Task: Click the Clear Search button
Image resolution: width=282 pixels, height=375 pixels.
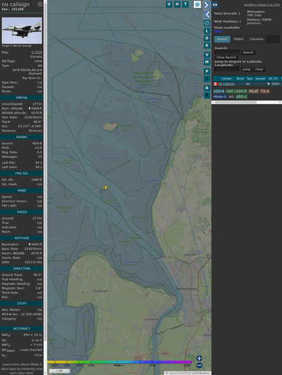Action: pyautogui.click(x=226, y=57)
